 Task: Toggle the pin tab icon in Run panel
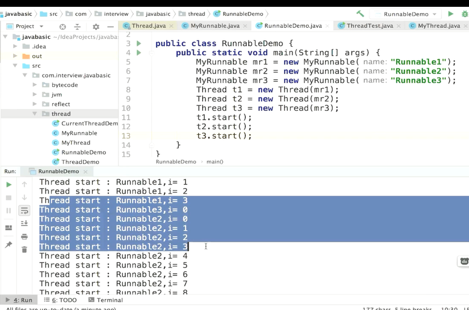pyautogui.click(x=8, y=245)
